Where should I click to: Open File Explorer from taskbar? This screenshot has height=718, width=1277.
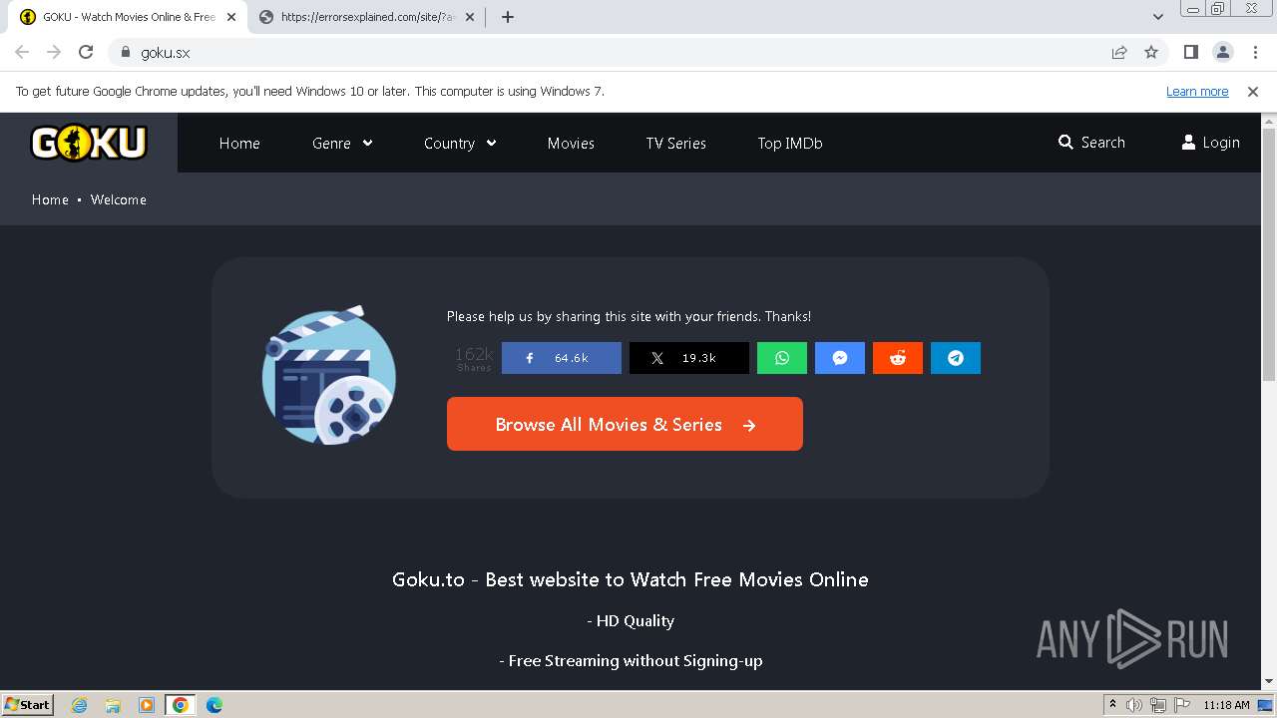pos(113,705)
